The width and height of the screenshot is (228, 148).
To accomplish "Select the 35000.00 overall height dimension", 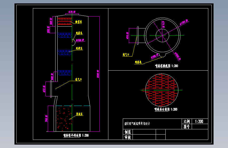I will tap(98, 74).
